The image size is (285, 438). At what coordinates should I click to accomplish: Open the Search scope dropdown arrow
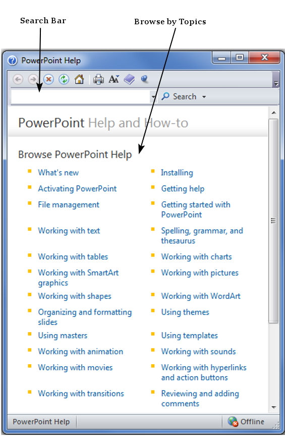tap(204, 97)
